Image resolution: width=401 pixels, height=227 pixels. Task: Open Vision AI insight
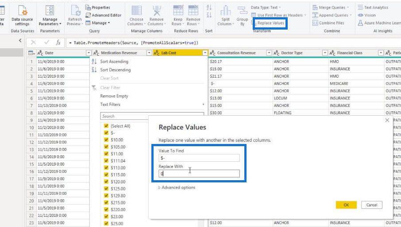tap(367, 15)
